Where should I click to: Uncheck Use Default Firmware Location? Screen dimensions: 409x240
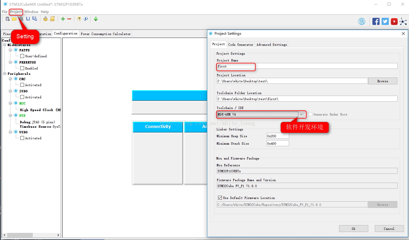(x=220, y=198)
